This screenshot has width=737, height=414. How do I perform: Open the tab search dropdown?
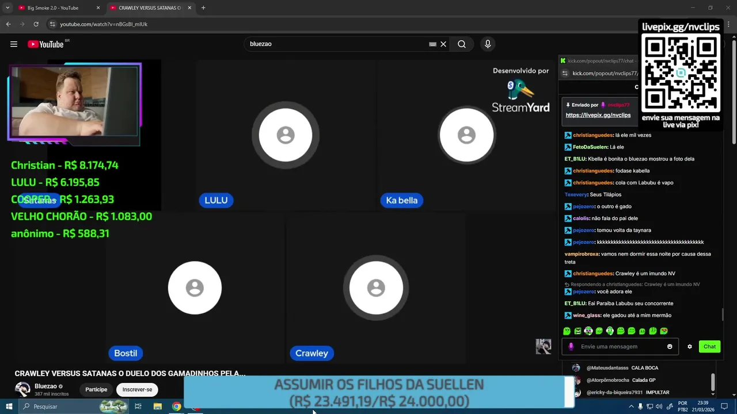point(7,8)
